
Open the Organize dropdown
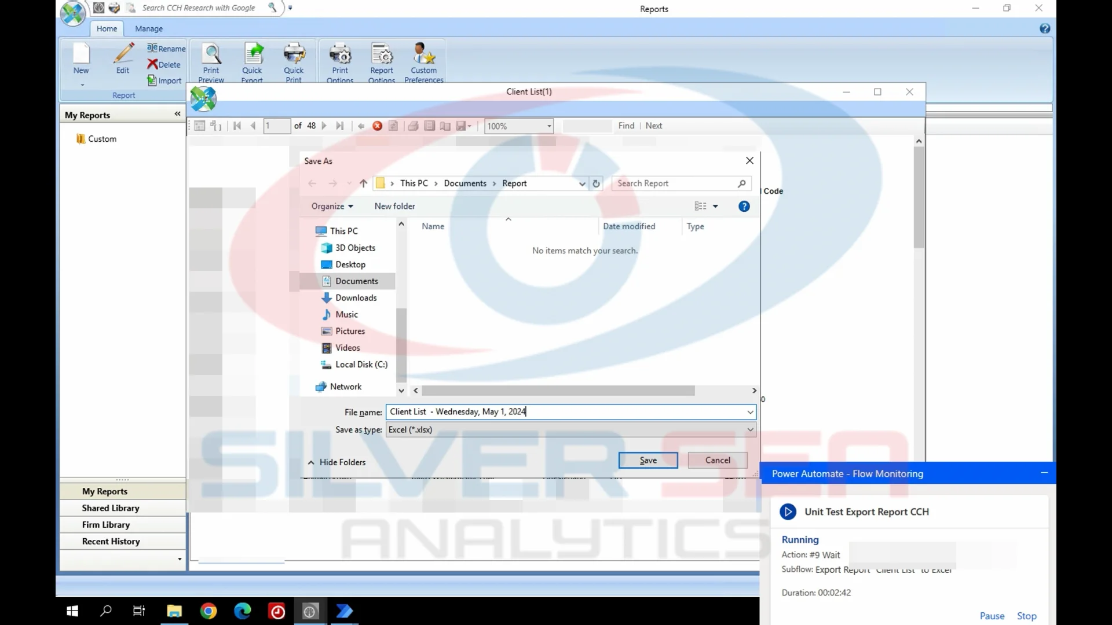[x=332, y=206]
